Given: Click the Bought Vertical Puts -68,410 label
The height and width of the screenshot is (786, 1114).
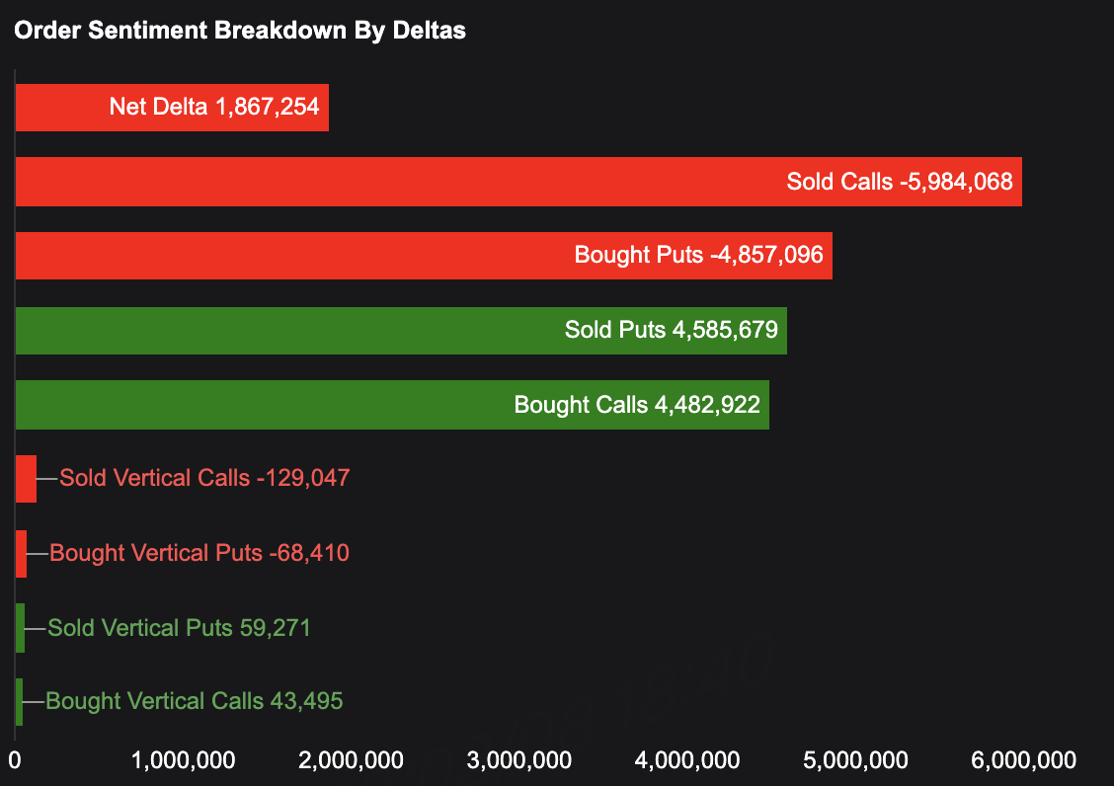Looking at the screenshot, I should (199, 553).
